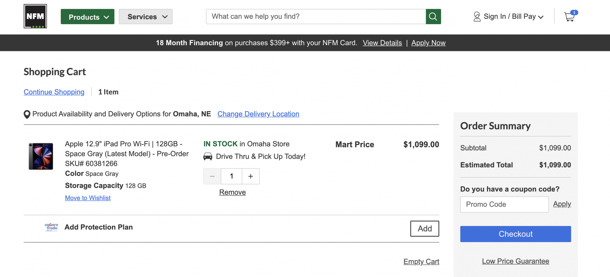Screen dimensions: 610x277
Task: Expand the Products dropdown menu
Action: point(88,17)
